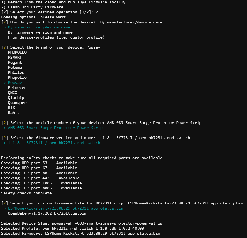Click 'Selected Device Slug' line

click(x=82, y=223)
